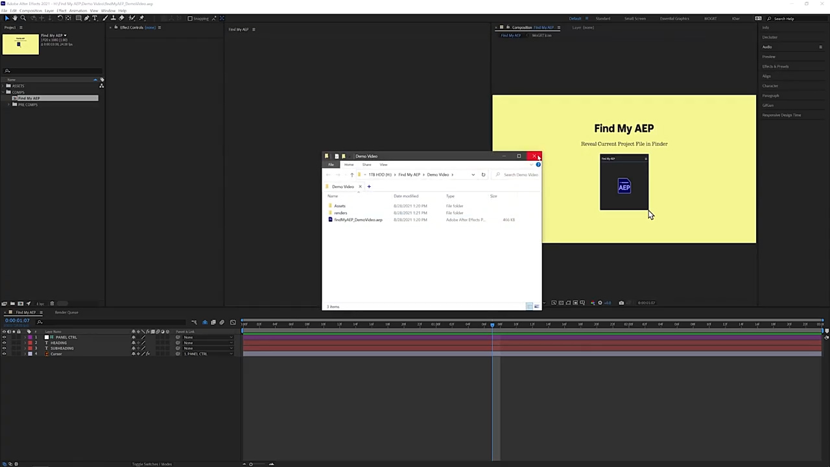The height and width of the screenshot is (467, 830).
Task: Select the Zoom magnifier tool
Action: [x=23, y=18]
